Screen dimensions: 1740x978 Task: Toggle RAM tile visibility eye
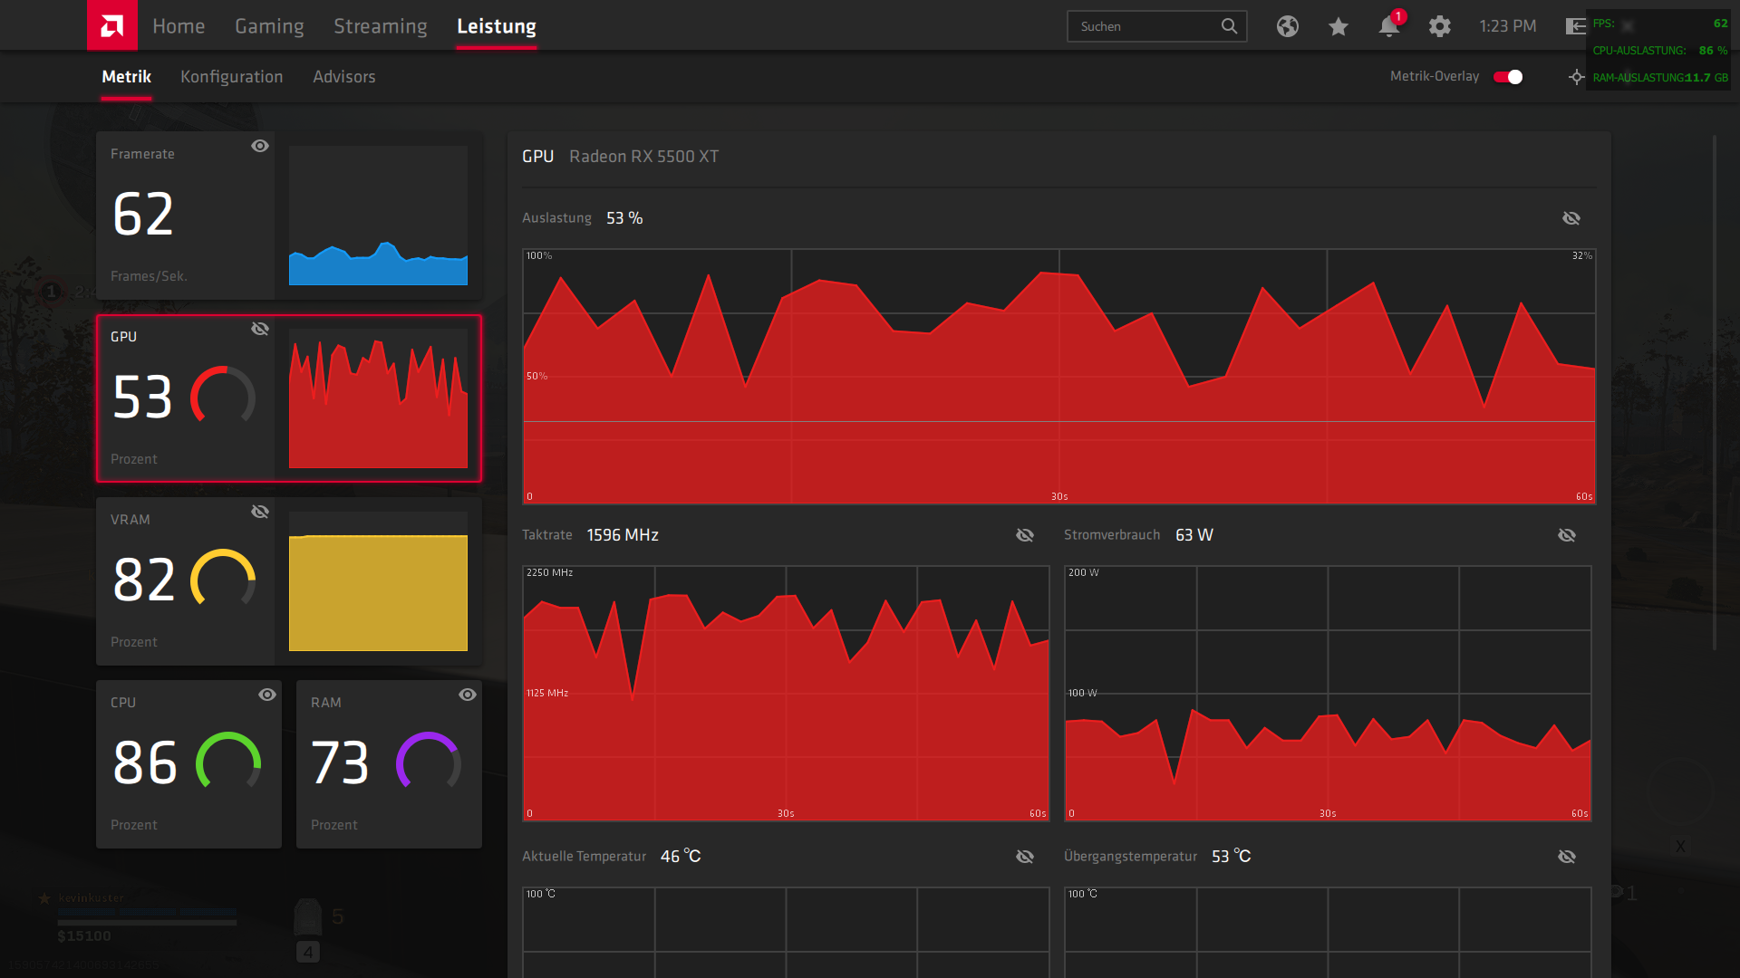[468, 695]
